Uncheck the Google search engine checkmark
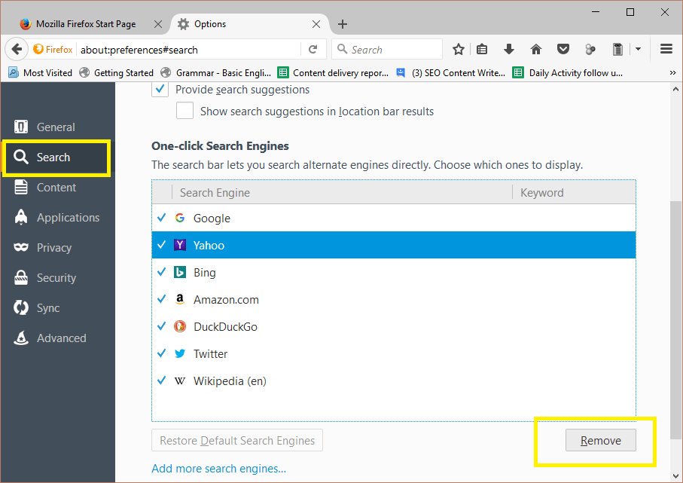 (162, 218)
